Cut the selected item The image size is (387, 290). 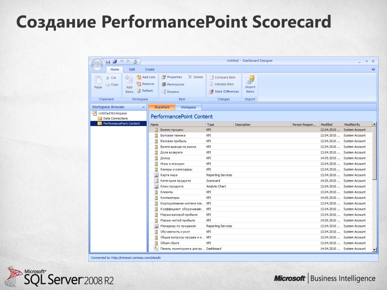(x=111, y=77)
